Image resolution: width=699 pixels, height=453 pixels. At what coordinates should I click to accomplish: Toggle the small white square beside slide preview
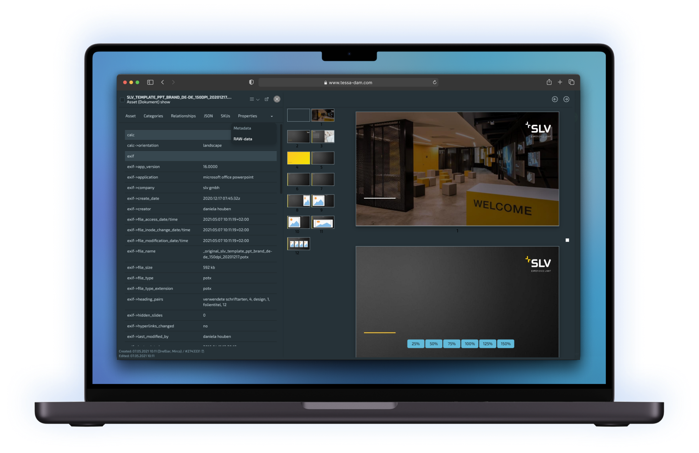[567, 239]
